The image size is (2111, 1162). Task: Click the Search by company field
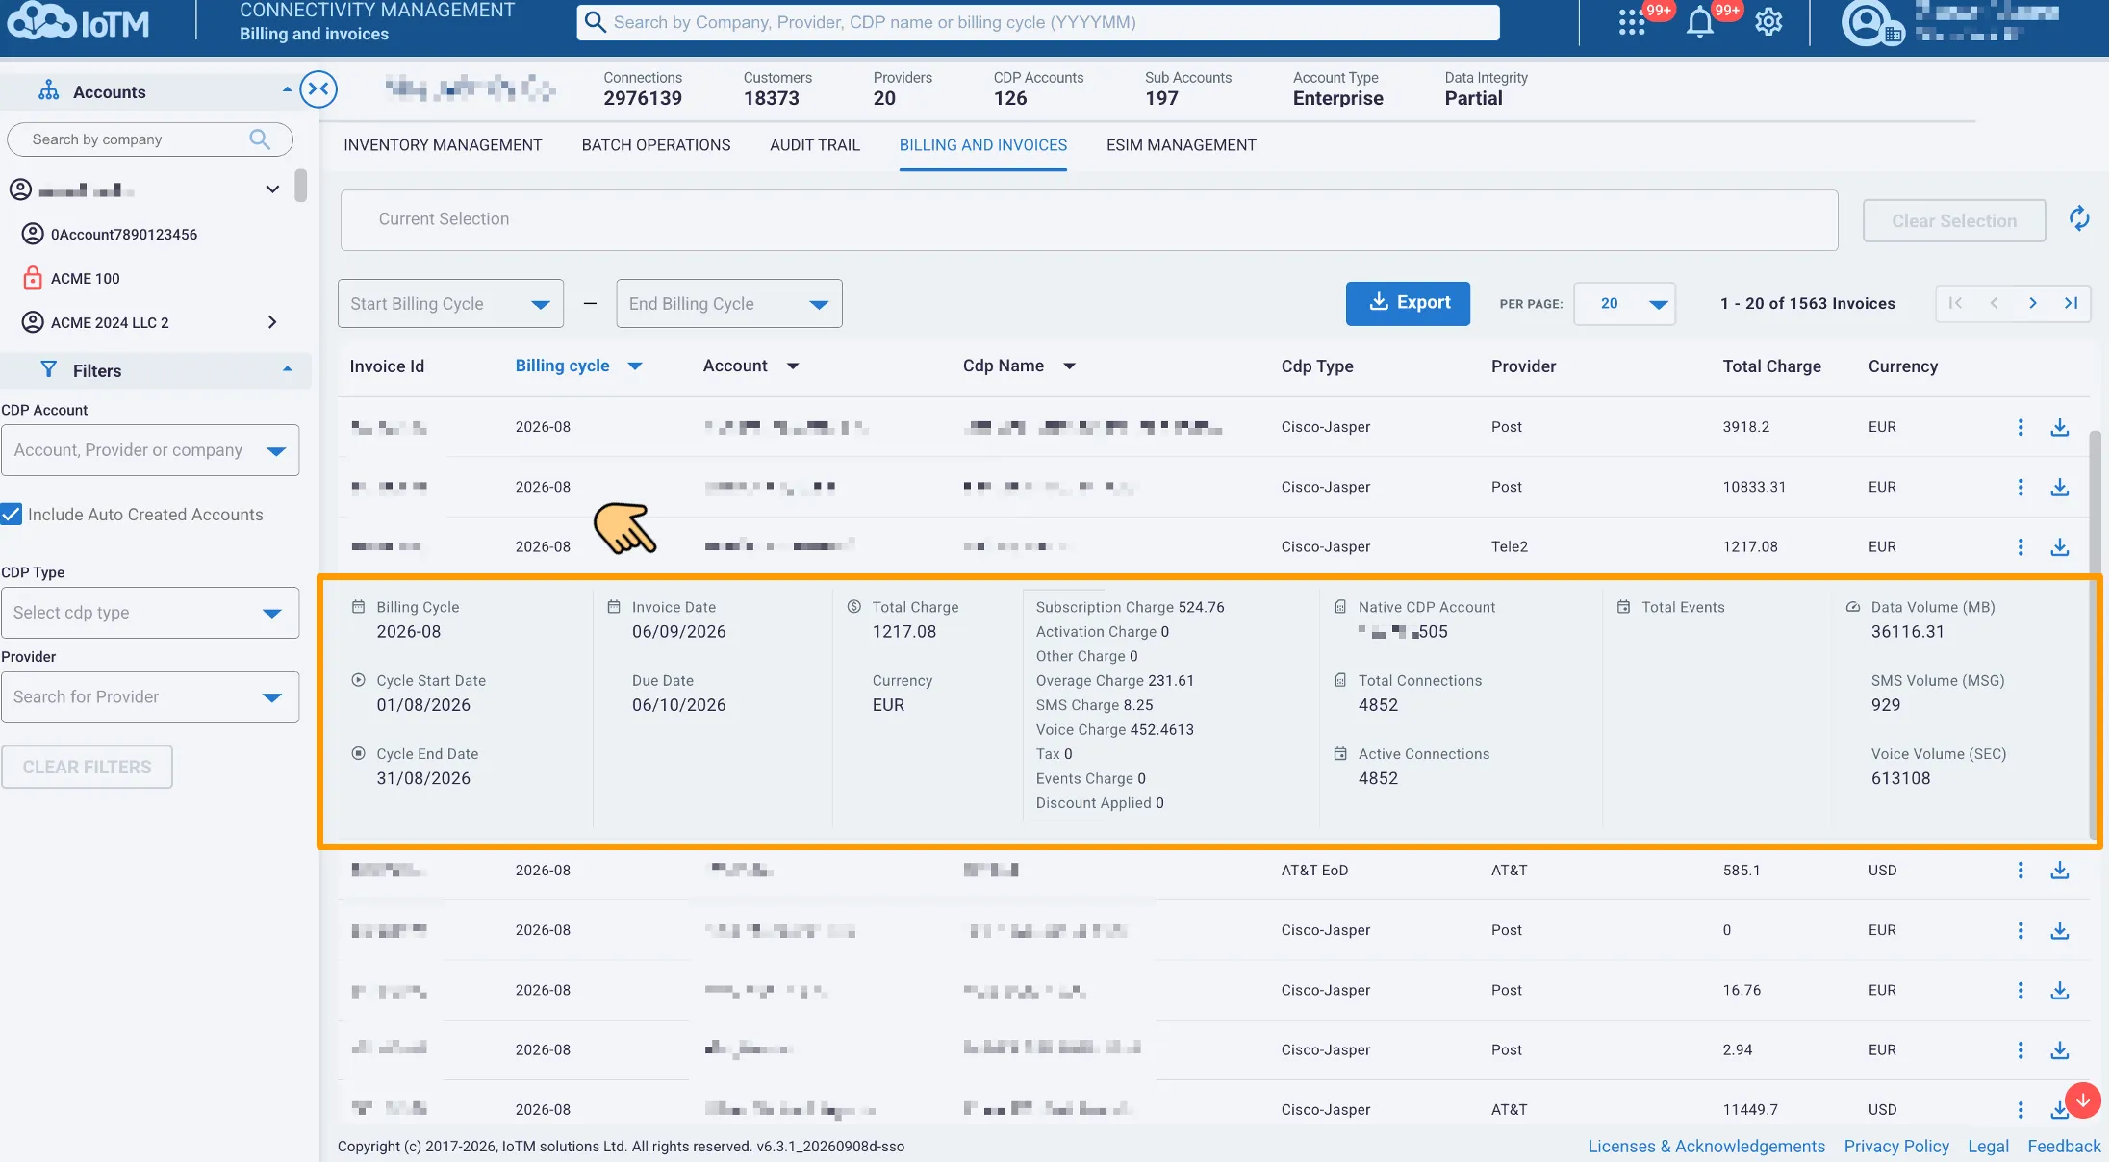click(x=150, y=139)
